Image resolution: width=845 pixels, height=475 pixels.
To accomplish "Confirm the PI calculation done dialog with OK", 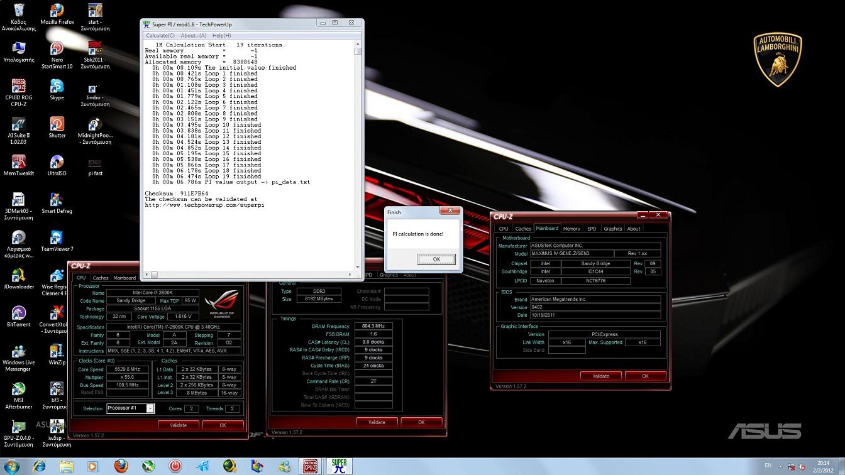I will (x=436, y=259).
